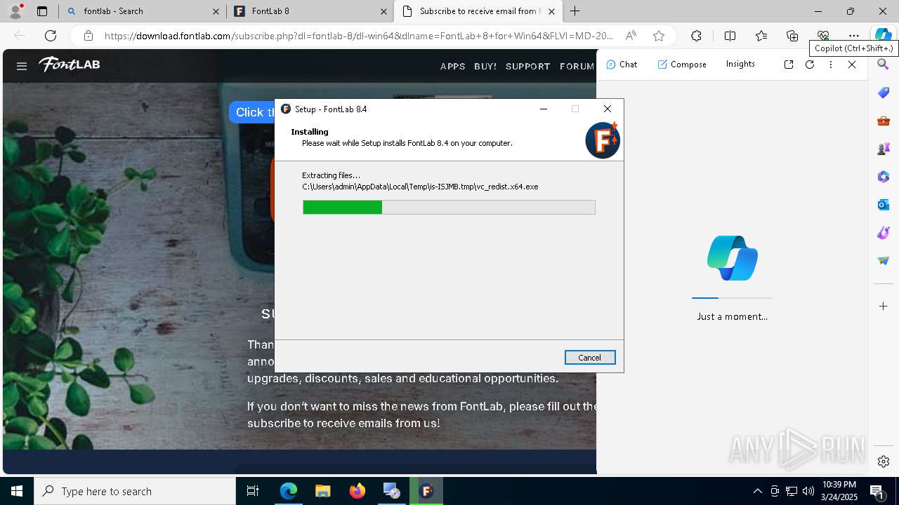Open Microsoft Edge from the taskbar

289,491
